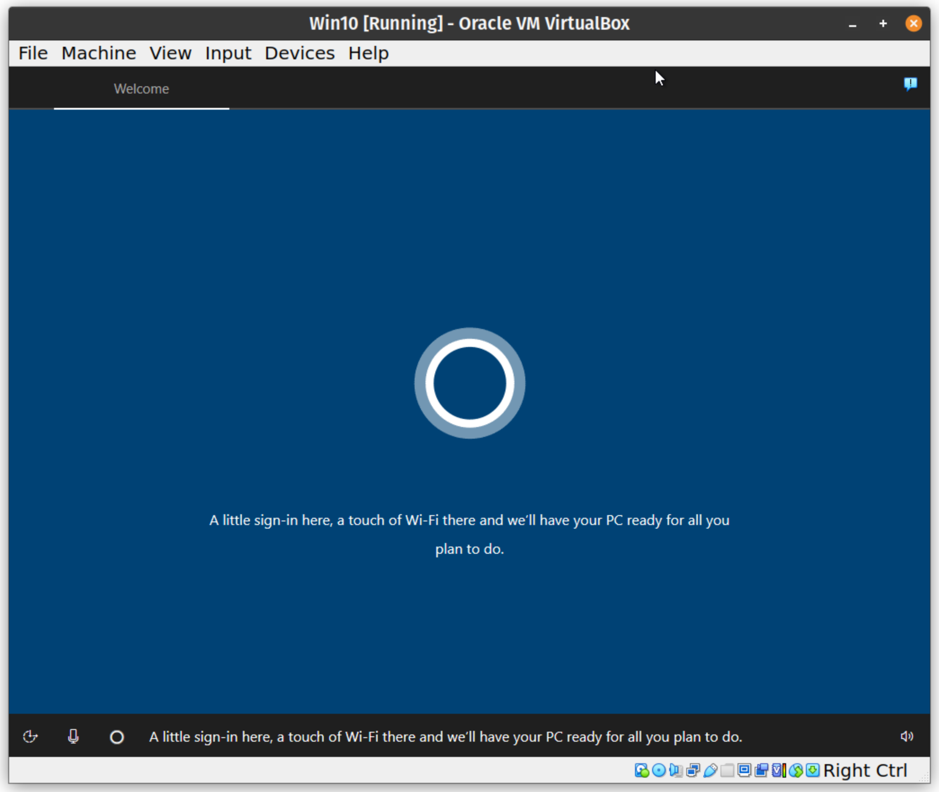Click the recording status icon
939x792 pixels.
[761, 770]
